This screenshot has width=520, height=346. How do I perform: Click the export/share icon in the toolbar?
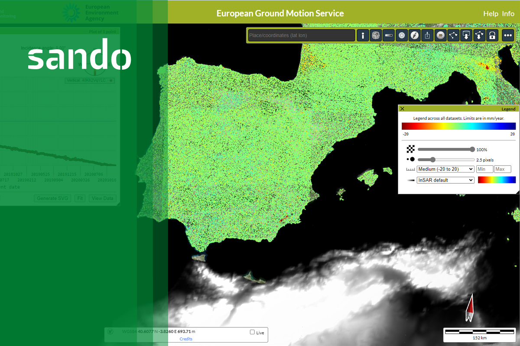click(x=428, y=35)
